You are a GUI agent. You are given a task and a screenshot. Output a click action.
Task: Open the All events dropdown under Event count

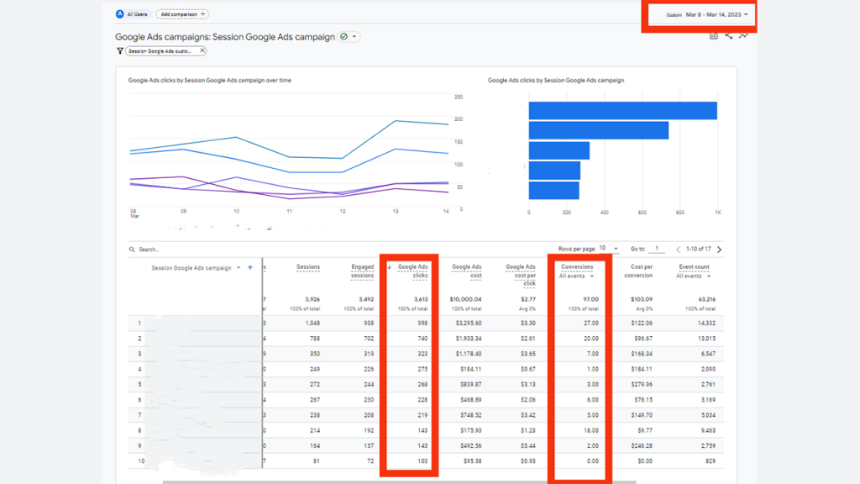693,276
